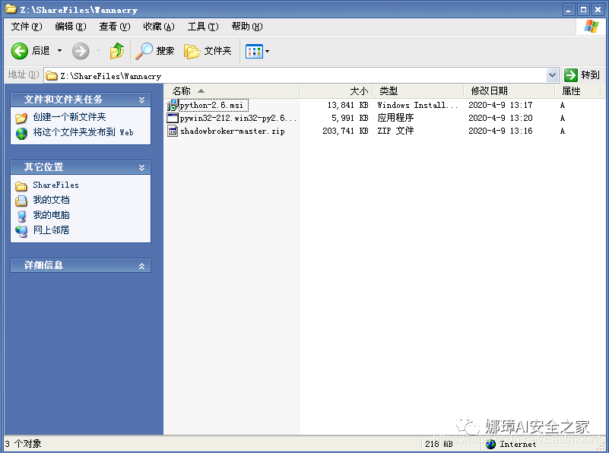Viewport: 609px width, 453px height.
Task: Click the python-2.6.msi installer icon
Action: pyautogui.click(x=172, y=105)
